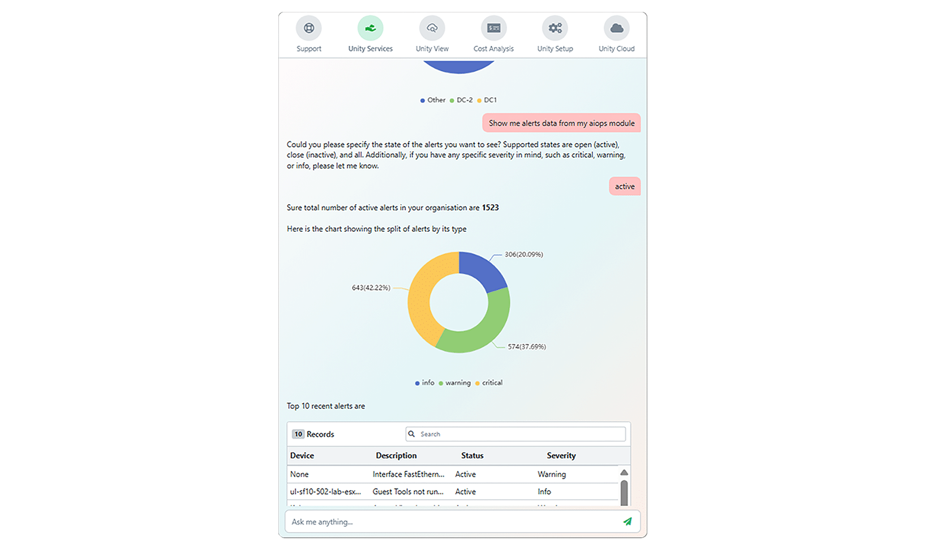Toggle the warning legend item
This screenshot has width=928, height=549.
point(454,383)
